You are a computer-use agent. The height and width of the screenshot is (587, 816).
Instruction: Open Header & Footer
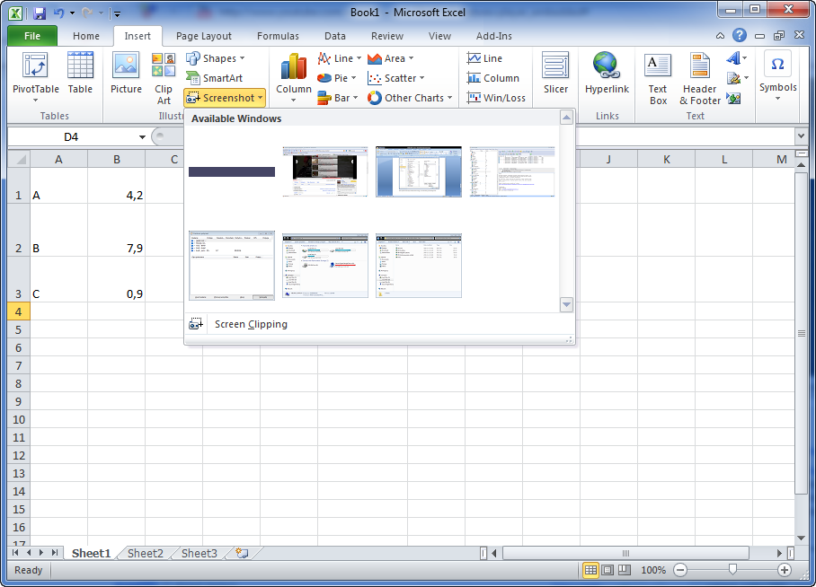[x=700, y=78]
